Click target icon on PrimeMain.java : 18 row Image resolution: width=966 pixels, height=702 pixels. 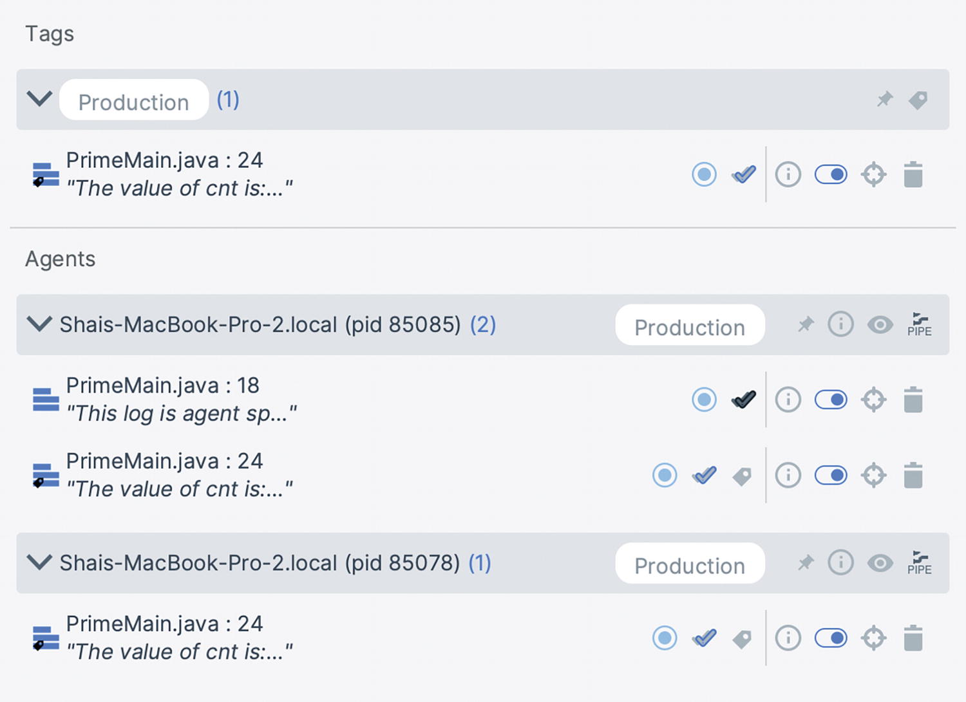pos(873,400)
